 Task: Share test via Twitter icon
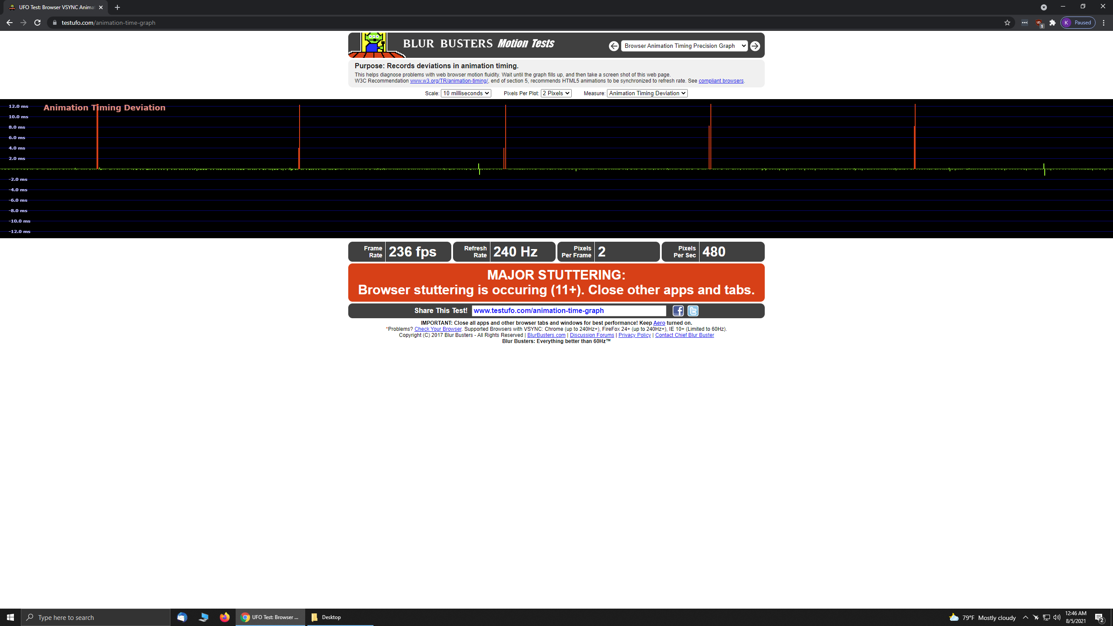(x=693, y=311)
